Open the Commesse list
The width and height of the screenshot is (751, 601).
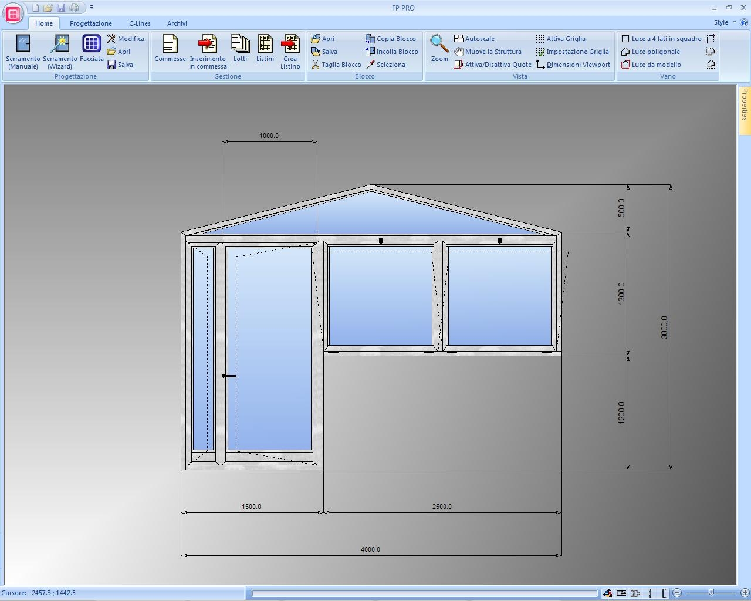170,49
